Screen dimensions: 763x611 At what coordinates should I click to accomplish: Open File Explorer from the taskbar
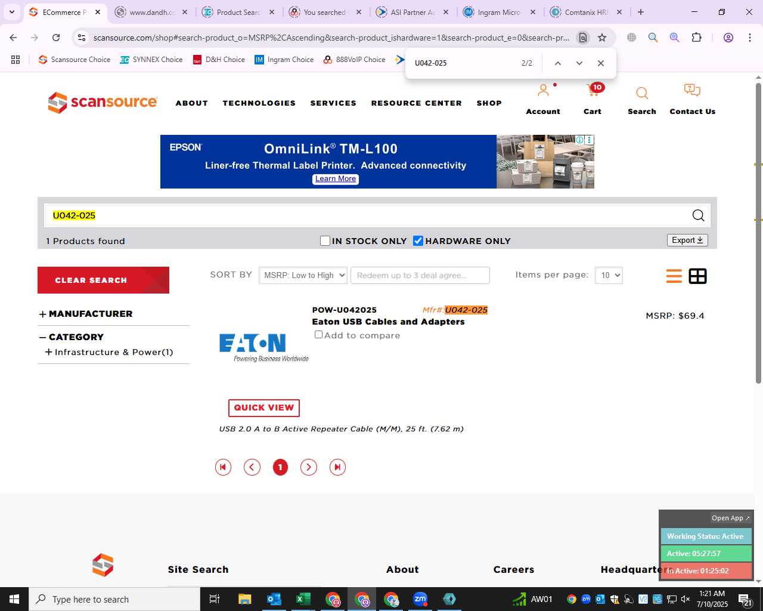pyautogui.click(x=244, y=599)
